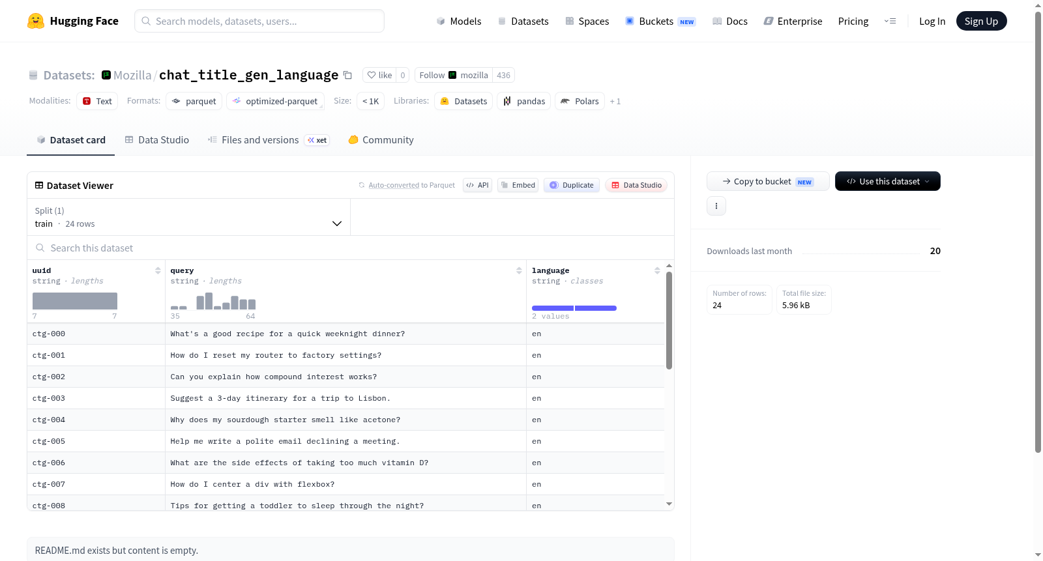
Task: Follow the mozilla organization
Action: [454, 75]
